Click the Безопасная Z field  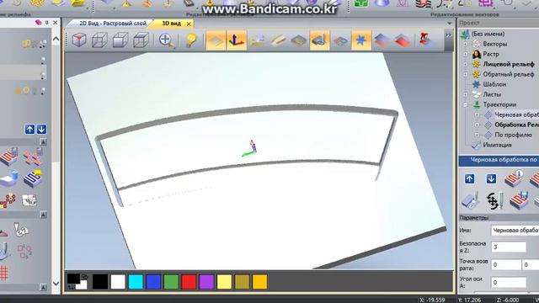pyautogui.click(x=509, y=247)
